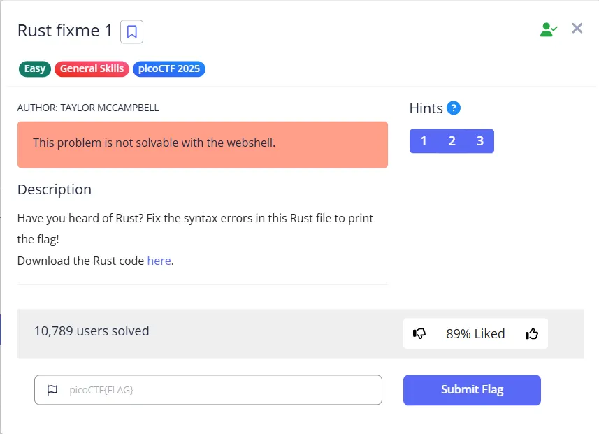Screen dimensions: 599x434
Task: Click the green user checkmark icon
Action: (549, 29)
